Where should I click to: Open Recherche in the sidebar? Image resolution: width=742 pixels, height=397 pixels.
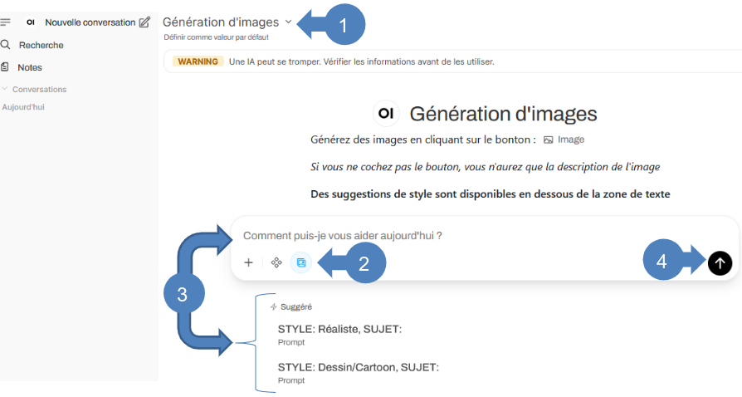pyautogui.click(x=41, y=45)
